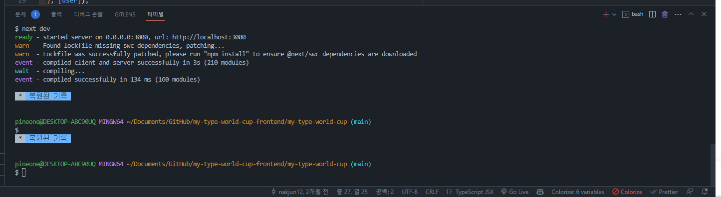Click the "Found lockfile missing swc dependencies" warning

tap(120, 46)
